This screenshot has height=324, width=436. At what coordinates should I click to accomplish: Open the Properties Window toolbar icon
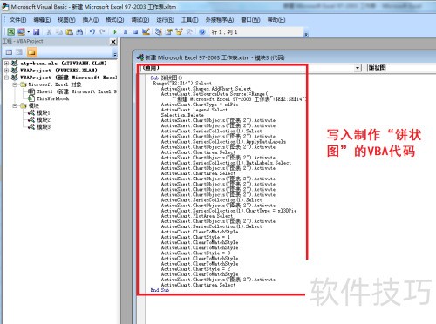(169, 31)
